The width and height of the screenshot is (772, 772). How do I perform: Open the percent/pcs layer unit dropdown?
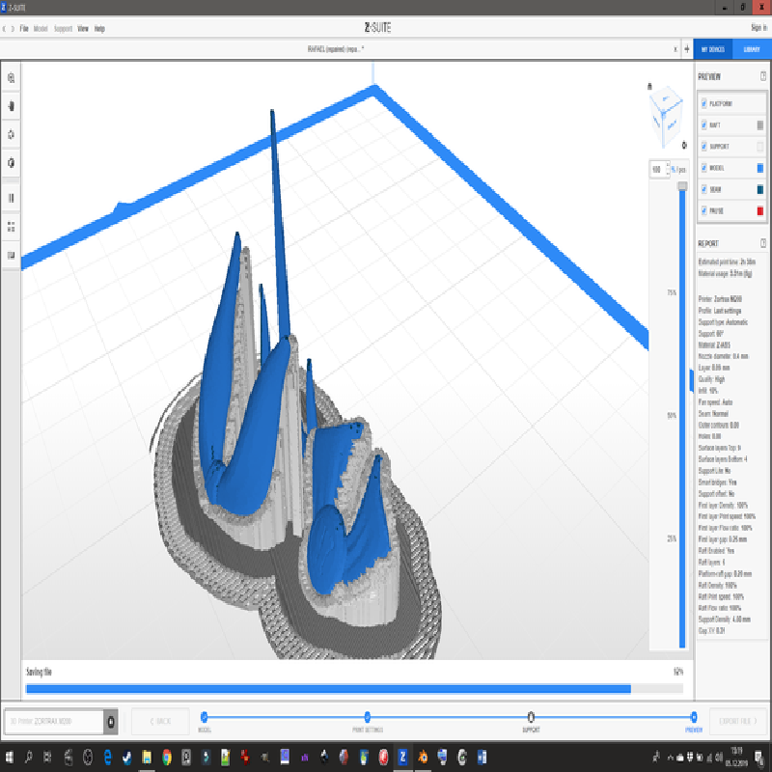(x=678, y=170)
